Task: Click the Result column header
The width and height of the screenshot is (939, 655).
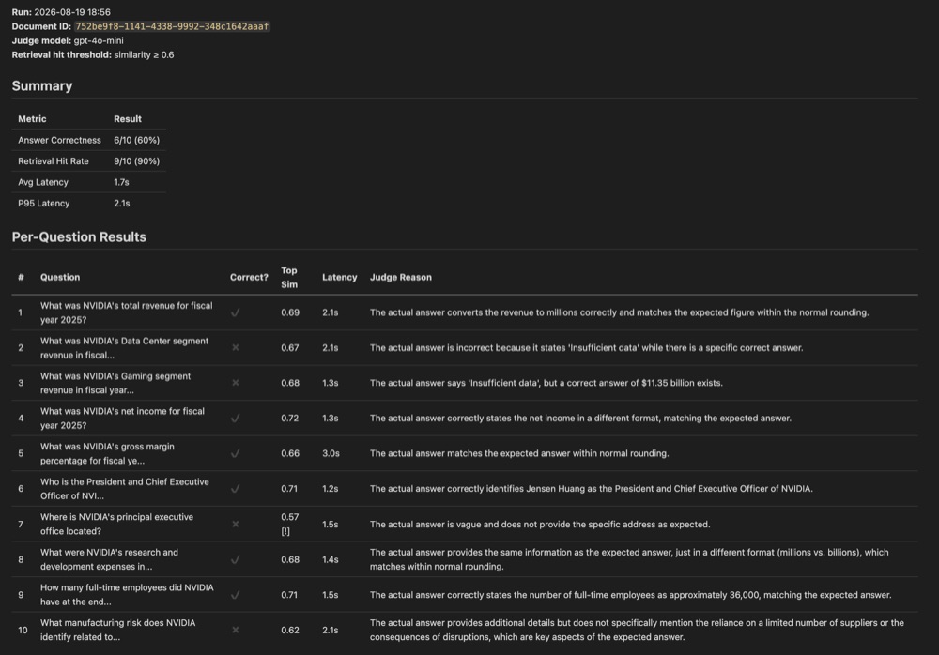Action: [x=128, y=118]
